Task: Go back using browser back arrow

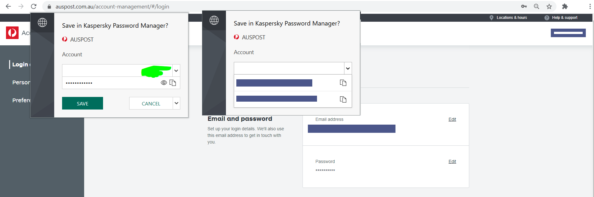Action: pyautogui.click(x=9, y=6)
